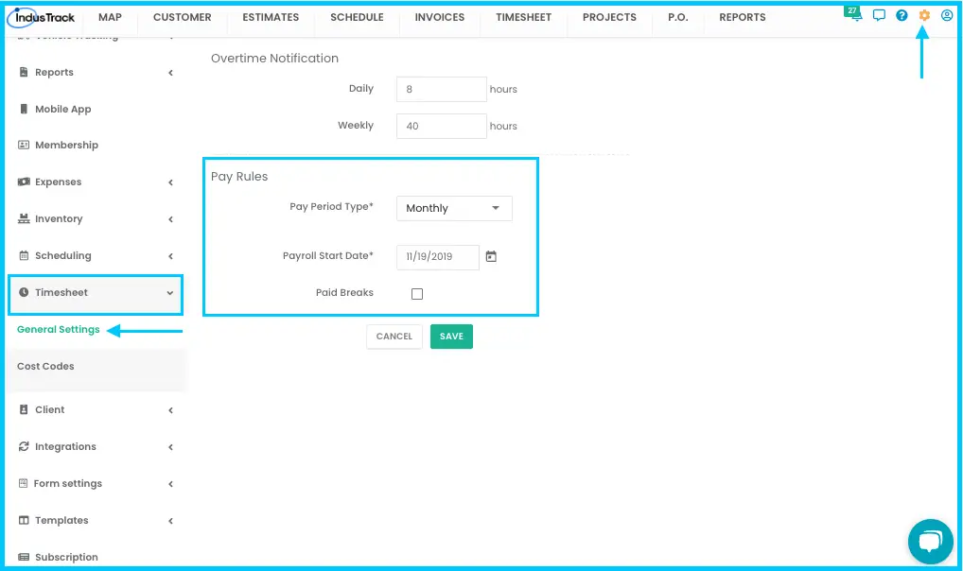Open the REPORTS top navigation tab
Screen dimensions: 963x571
[743, 17]
